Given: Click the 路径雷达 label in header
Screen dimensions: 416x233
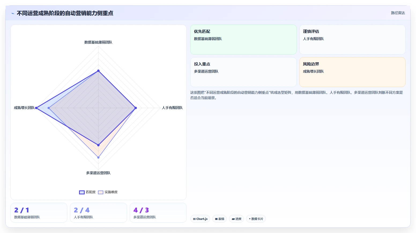Looking at the screenshot, I should [x=398, y=13].
